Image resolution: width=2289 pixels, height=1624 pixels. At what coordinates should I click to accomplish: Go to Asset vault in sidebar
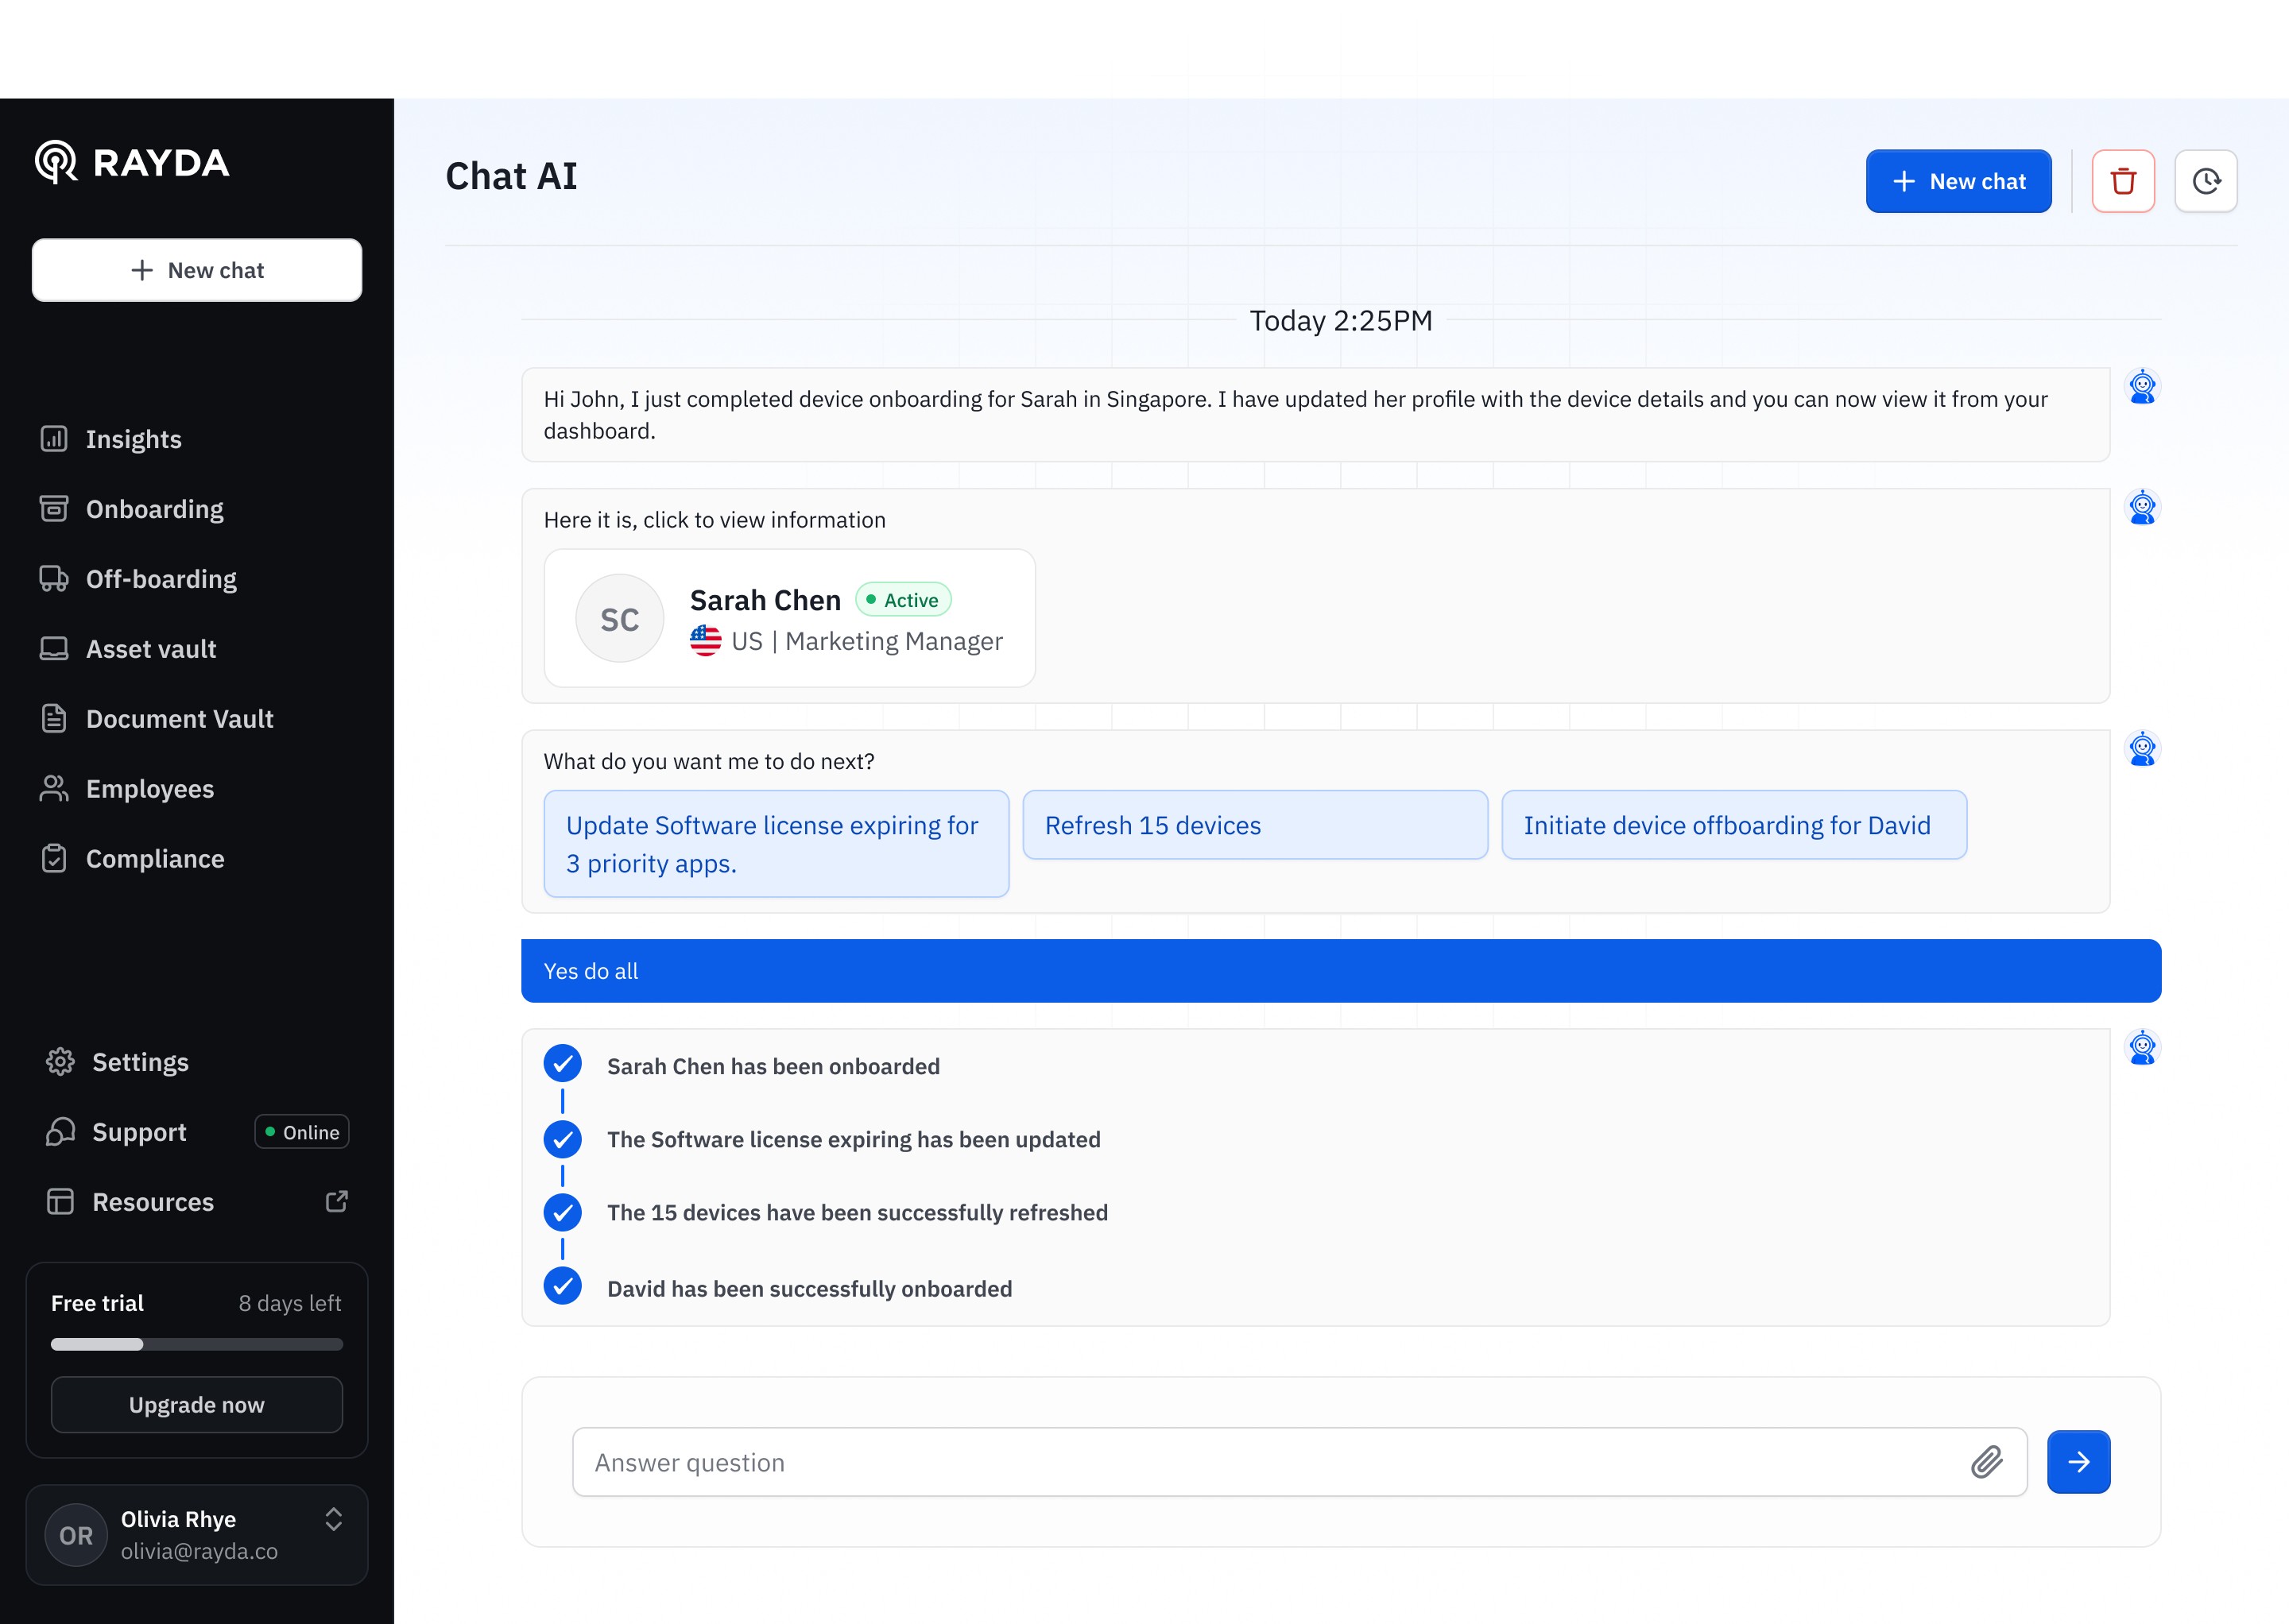click(x=150, y=649)
